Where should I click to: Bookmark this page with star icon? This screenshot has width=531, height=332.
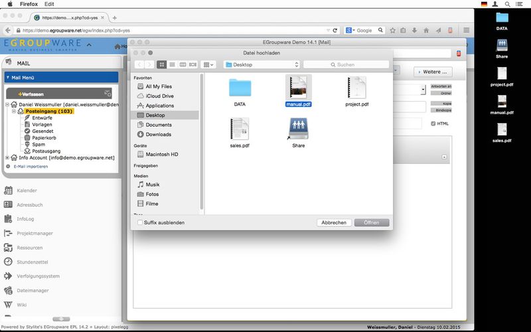[x=392, y=30]
